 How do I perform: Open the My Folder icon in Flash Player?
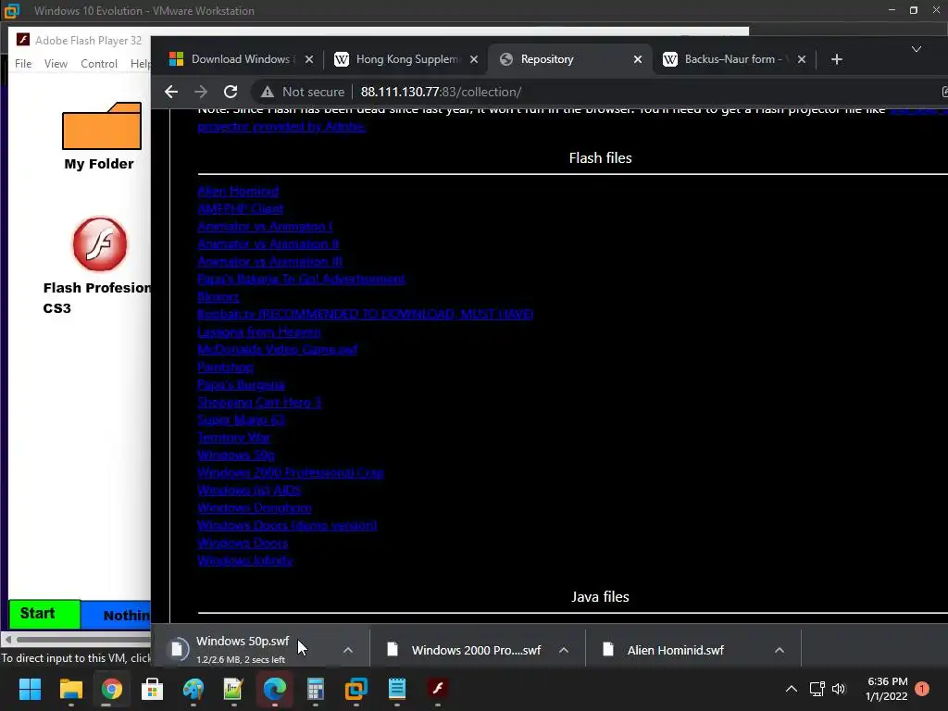click(101, 137)
